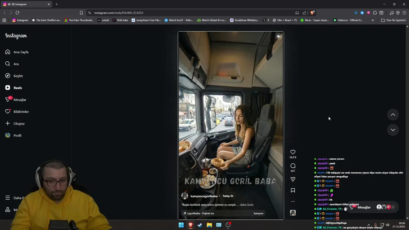
Task: Click share page icon in address bar
Action: (x=304, y=13)
